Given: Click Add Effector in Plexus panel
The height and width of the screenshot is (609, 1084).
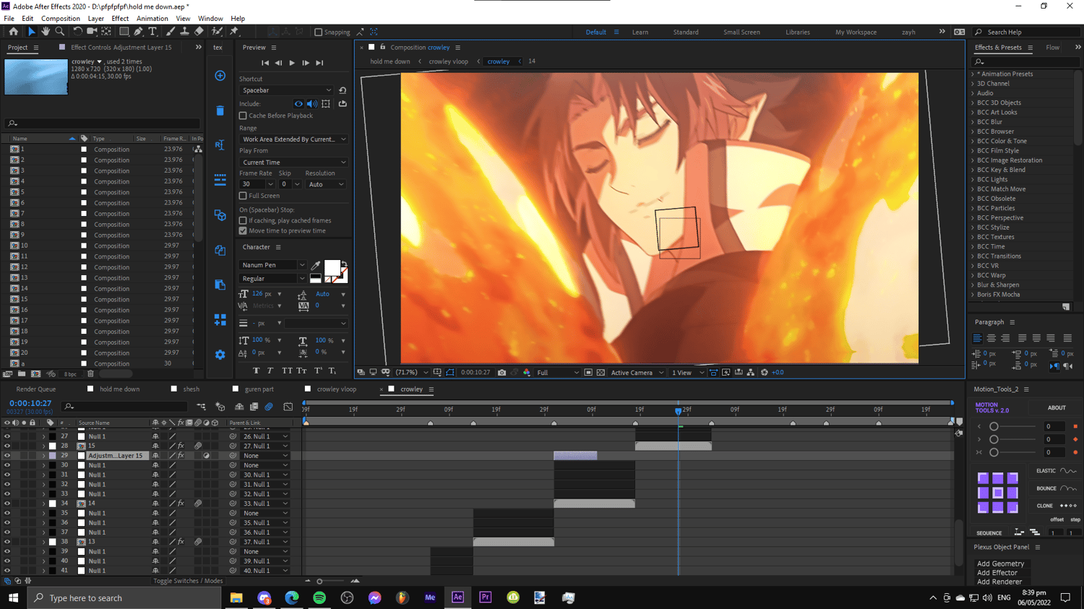Looking at the screenshot, I should pos(997,573).
